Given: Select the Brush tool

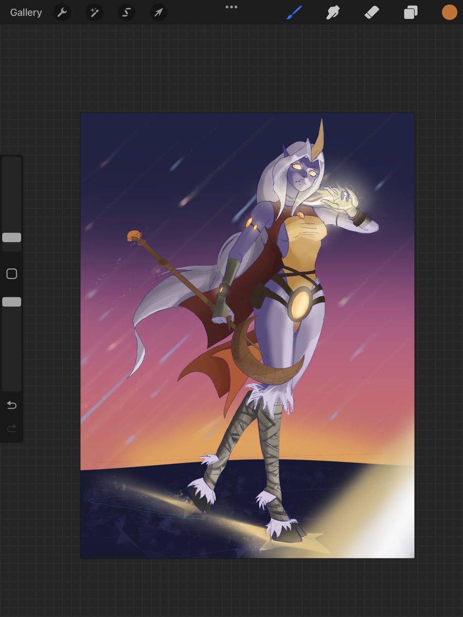Looking at the screenshot, I should pyautogui.click(x=295, y=12).
